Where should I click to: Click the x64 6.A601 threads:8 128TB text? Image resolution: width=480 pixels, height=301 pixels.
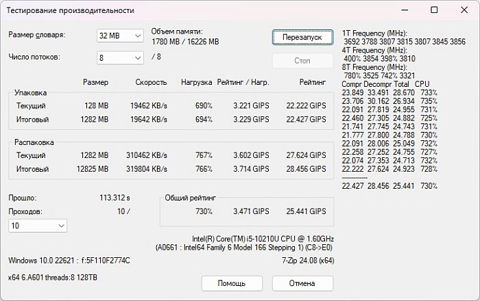[x=53, y=278]
